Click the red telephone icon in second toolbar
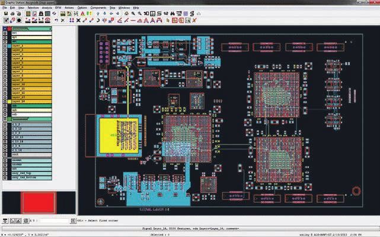The image size is (380, 237). [47, 20]
